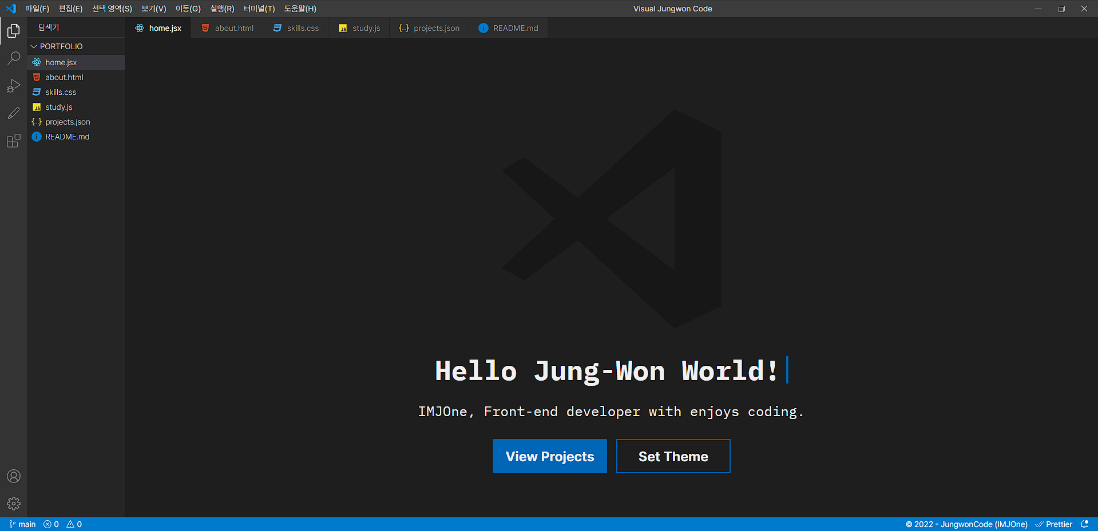The width and height of the screenshot is (1098, 531).
Task: Open the Extensions view
Action: [13, 141]
